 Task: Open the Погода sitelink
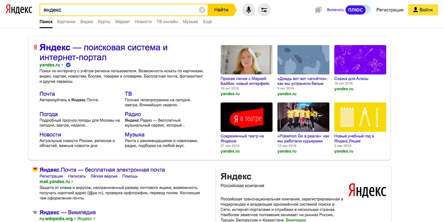[x=49, y=114]
